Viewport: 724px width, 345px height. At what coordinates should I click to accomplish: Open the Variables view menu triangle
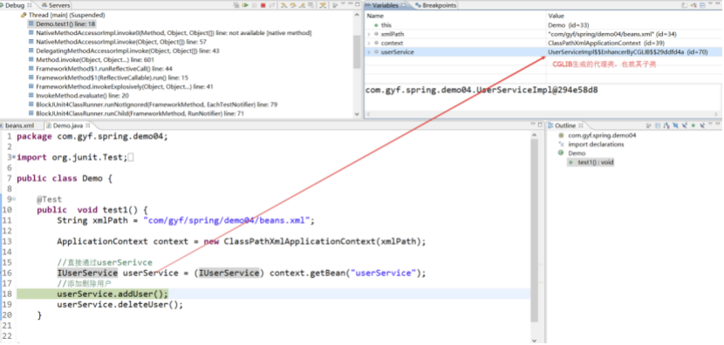click(710, 3)
